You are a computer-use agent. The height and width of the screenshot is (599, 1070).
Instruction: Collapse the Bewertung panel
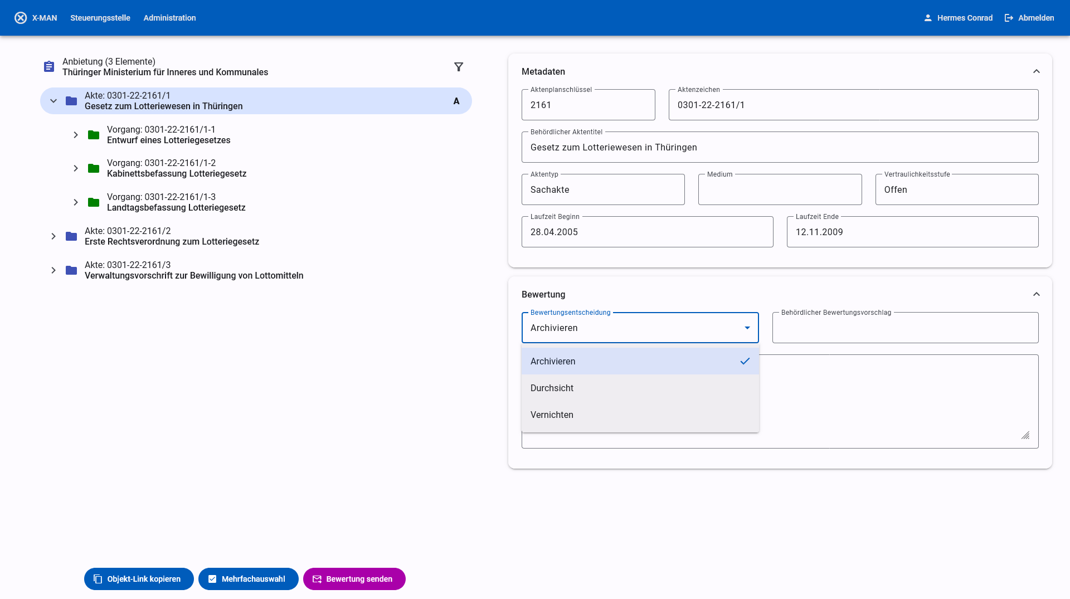point(1037,294)
